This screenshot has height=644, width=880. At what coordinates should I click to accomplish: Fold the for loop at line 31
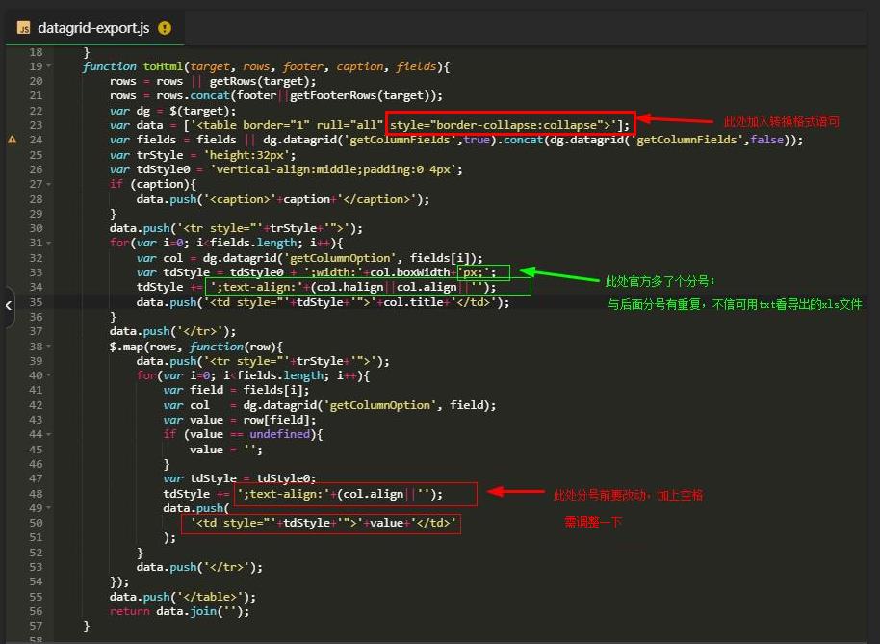click(48, 241)
